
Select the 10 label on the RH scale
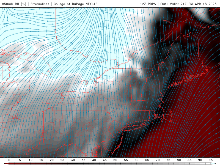(x=31, y=160)
